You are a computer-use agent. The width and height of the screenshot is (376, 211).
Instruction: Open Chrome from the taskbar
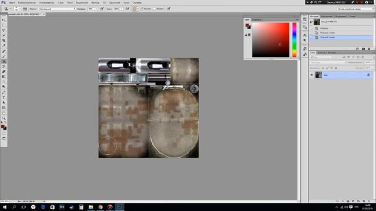[100, 207]
